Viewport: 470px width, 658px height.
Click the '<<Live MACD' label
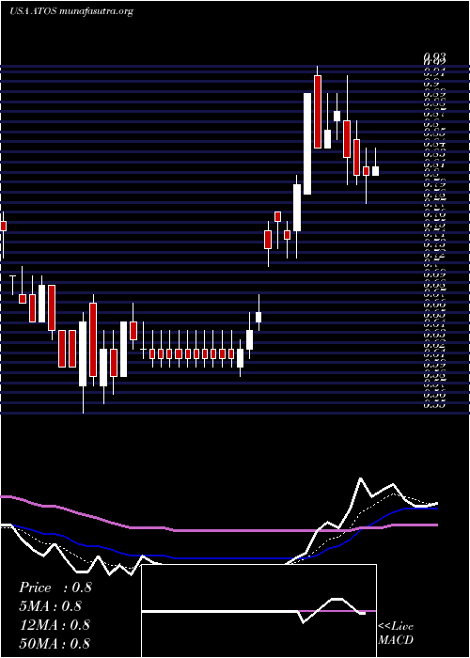click(396, 634)
